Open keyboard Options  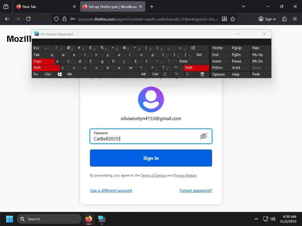pos(220,74)
